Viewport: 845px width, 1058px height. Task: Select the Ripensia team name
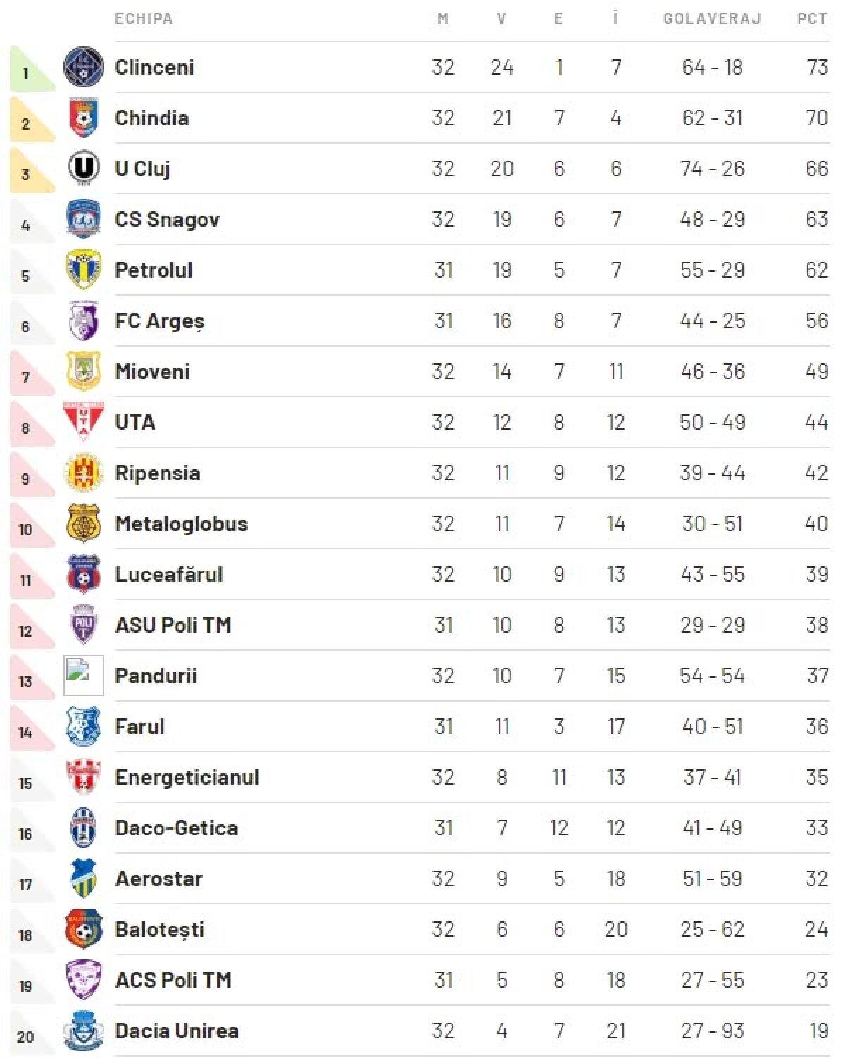[157, 473]
